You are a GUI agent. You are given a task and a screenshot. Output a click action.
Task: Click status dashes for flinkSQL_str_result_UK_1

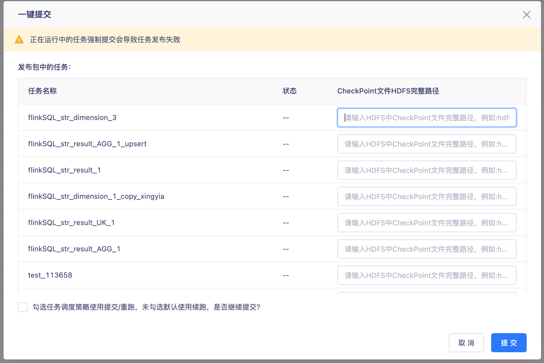286,223
